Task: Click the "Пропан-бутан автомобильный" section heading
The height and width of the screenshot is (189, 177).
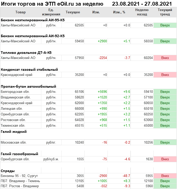Action: pos(28,86)
